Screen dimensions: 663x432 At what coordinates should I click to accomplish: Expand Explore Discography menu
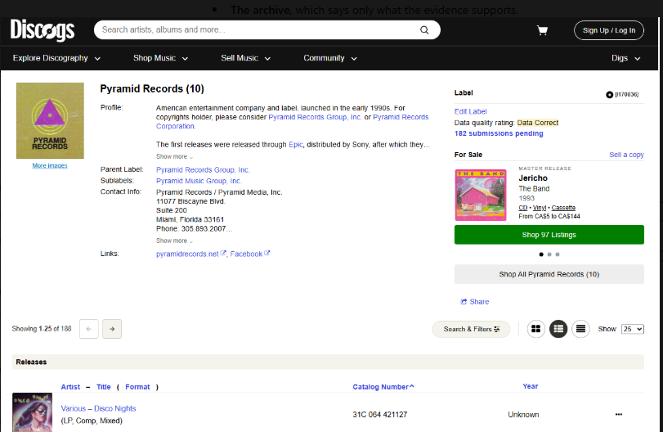[x=56, y=58]
